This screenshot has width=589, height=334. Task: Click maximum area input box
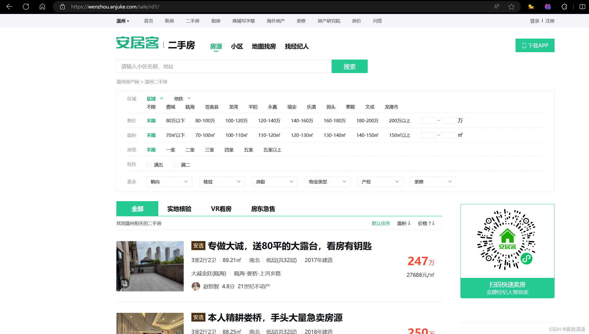[x=449, y=135]
